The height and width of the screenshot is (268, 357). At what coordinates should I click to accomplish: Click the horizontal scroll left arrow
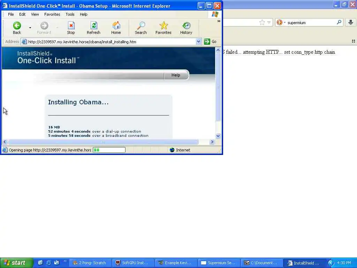pyautogui.click(x=5, y=142)
